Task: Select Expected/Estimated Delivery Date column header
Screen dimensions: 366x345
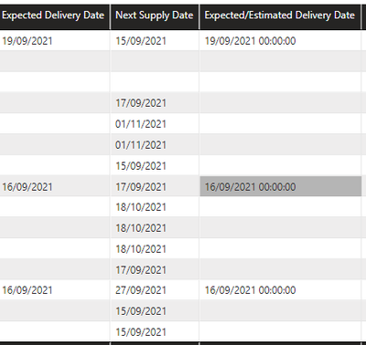Action: click(x=280, y=16)
